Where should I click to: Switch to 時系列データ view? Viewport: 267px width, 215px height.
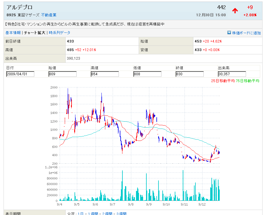click(x=59, y=33)
